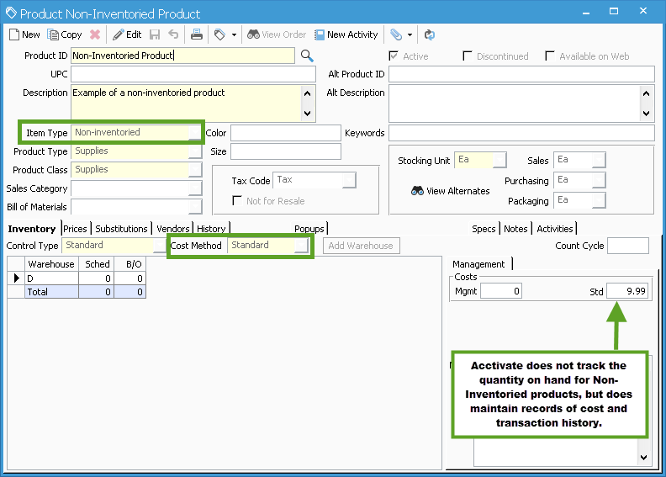
Task: Open the Product Type dropdown
Action: point(195,151)
